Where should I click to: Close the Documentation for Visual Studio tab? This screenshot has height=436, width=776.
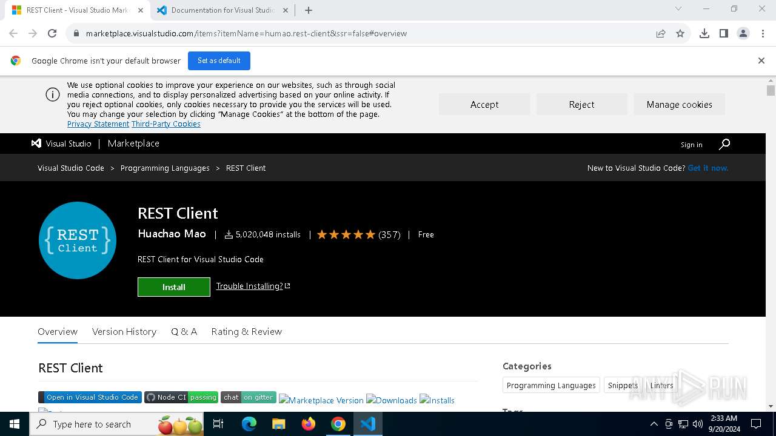tap(286, 10)
